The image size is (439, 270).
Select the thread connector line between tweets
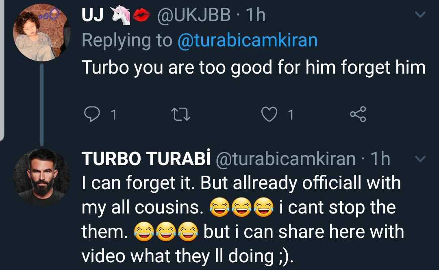click(x=42, y=105)
